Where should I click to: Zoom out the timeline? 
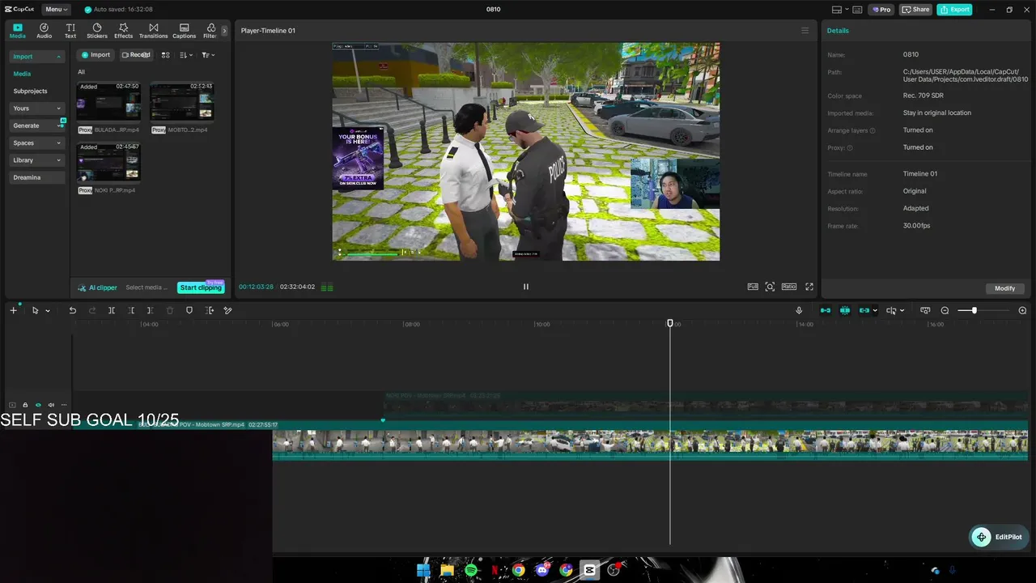click(x=945, y=311)
